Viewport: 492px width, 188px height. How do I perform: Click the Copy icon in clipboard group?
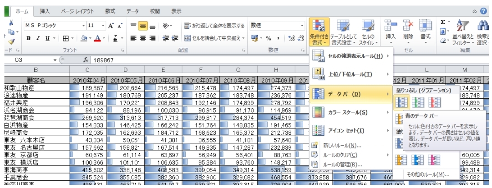pos(11,32)
